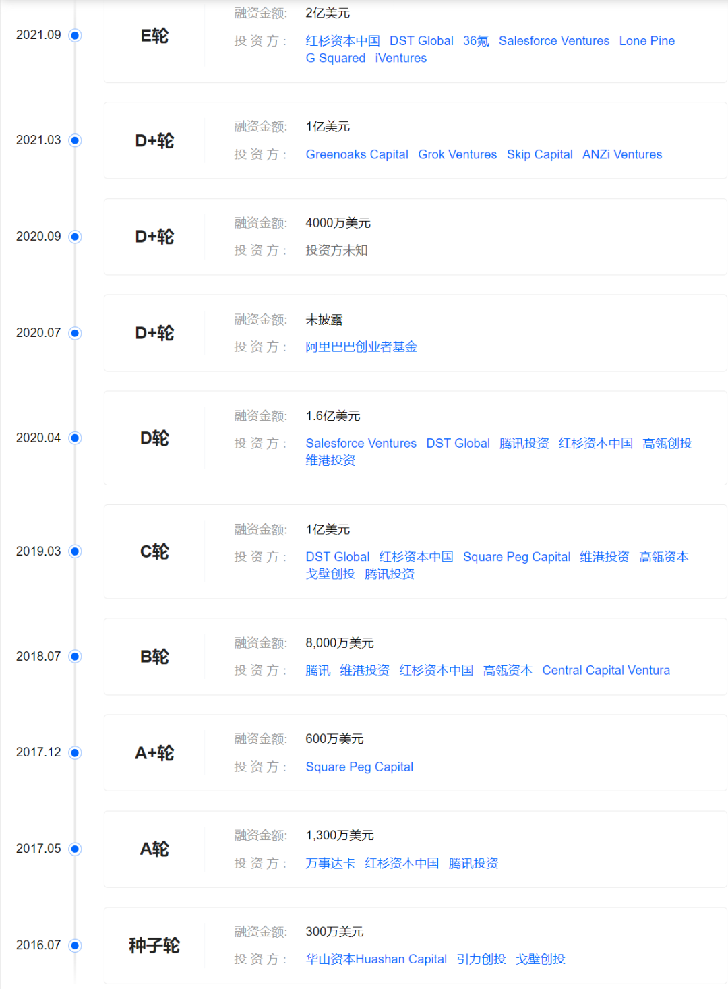Click 腾讯投资 in the D轮 row
728x989 pixels.
[x=524, y=443]
